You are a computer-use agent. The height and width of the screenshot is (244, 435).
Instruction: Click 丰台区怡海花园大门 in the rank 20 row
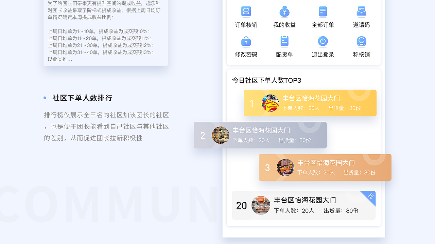(305, 200)
